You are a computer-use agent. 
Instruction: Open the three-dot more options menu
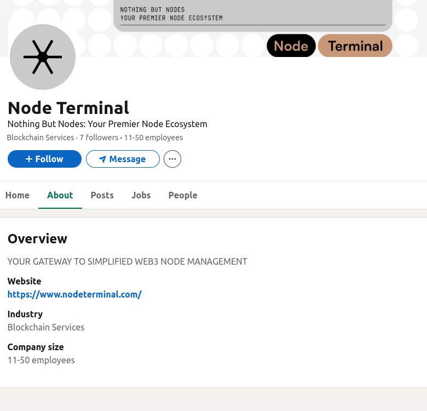pyautogui.click(x=172, y=159)
